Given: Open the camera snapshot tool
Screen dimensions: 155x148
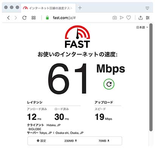Looking at the screenshot, I should [115, 18].
